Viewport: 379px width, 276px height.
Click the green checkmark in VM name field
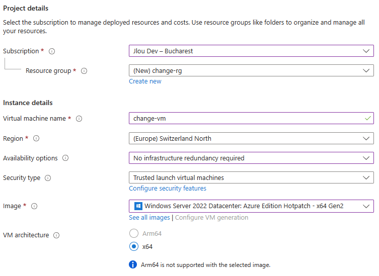pos(368,118)
